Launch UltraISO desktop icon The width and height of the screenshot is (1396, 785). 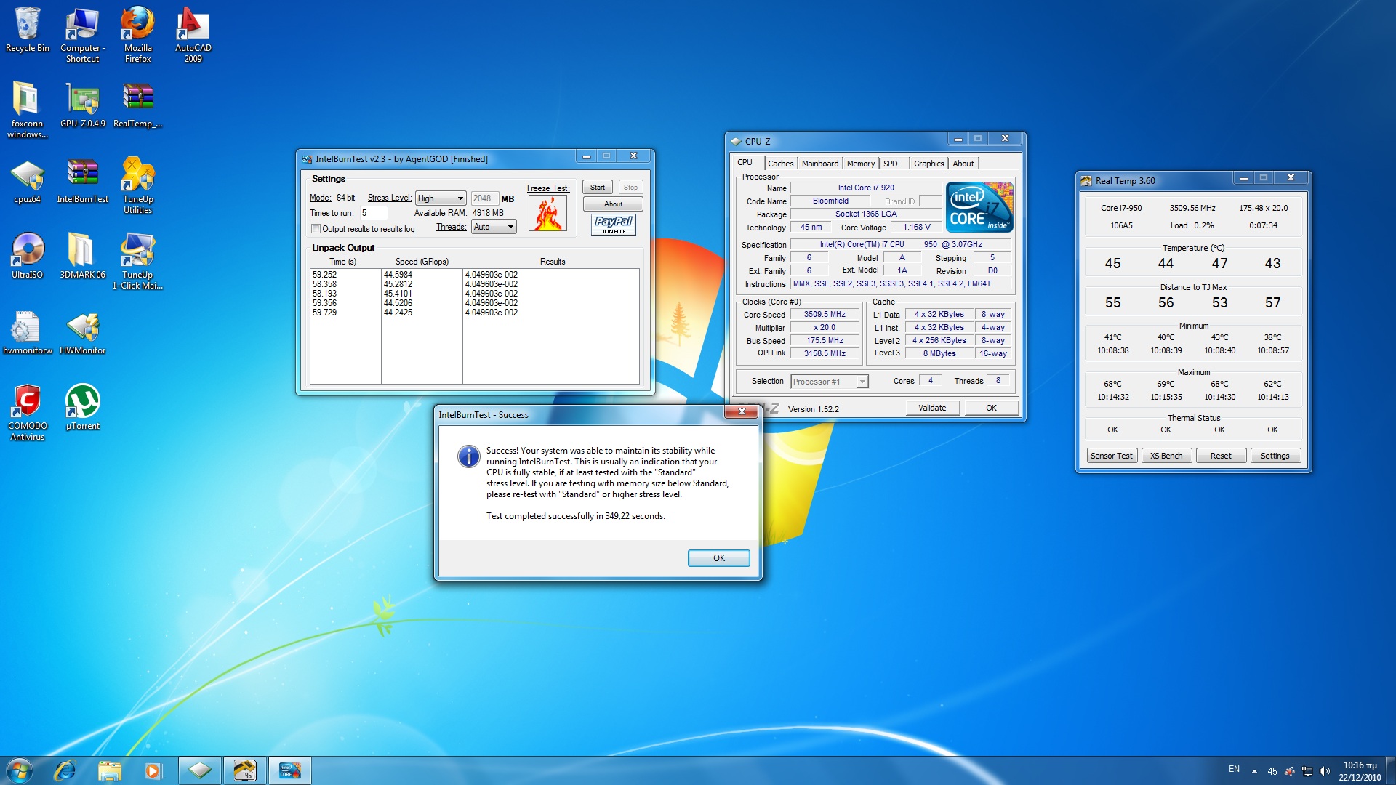(x=27, y=256)
